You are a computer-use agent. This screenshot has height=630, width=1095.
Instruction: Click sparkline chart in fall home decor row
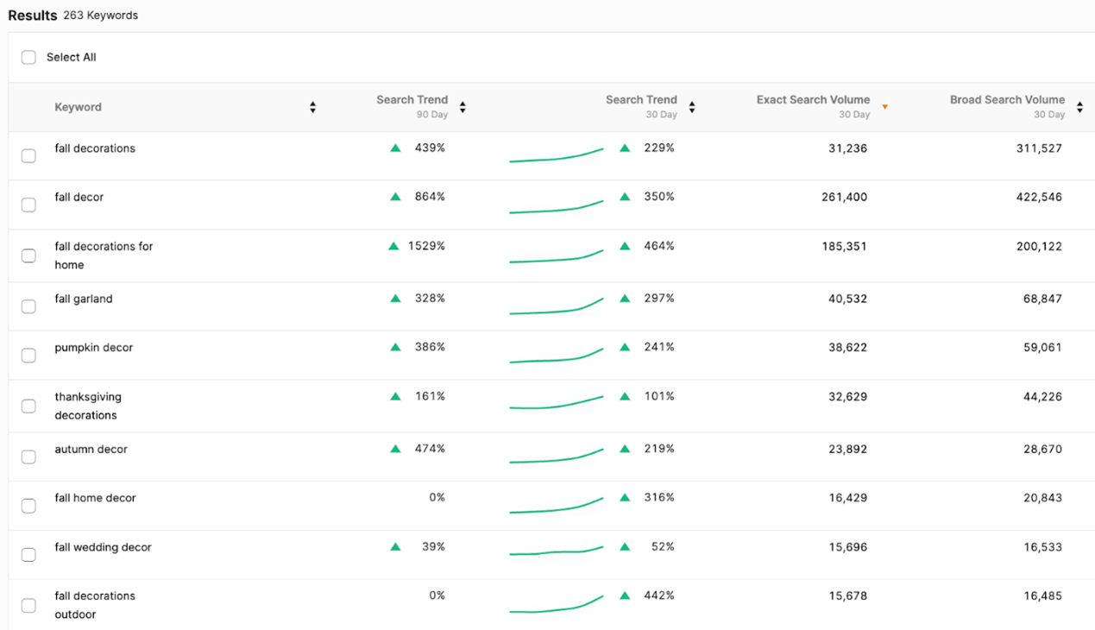coord(556,507)
